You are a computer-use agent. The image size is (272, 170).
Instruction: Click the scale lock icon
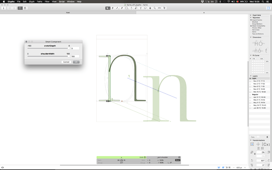(255, 154)
